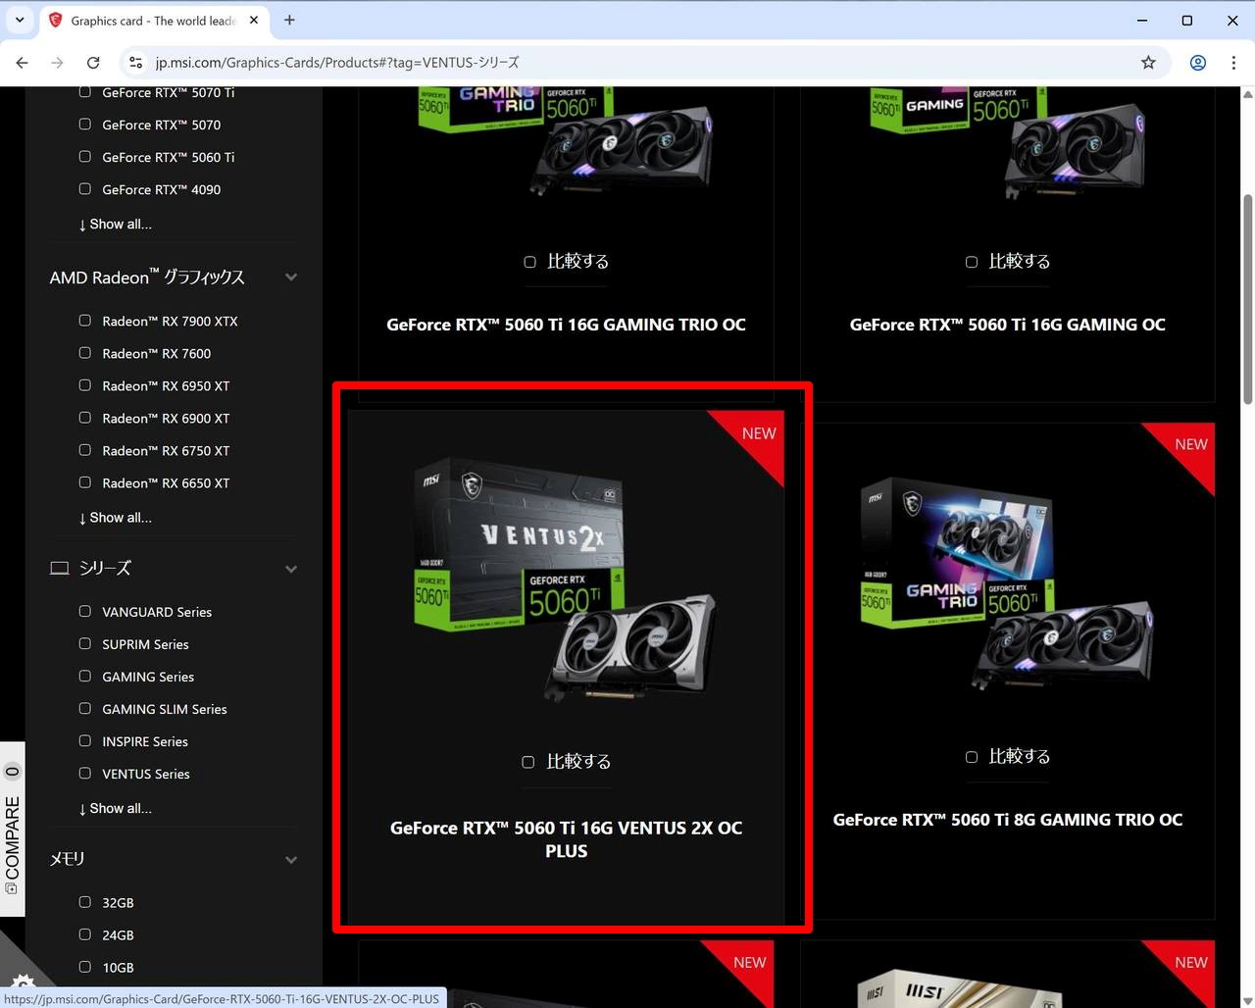Open the settings gear icon at bottom-left corner
Image resolution: width=1255 pixels, height=1008 pixels.
(x=22, y=983)
